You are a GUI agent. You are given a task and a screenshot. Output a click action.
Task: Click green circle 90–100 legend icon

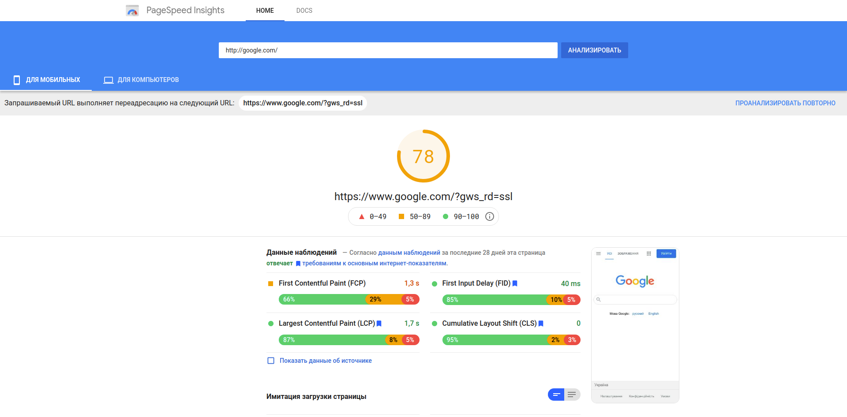446,216
